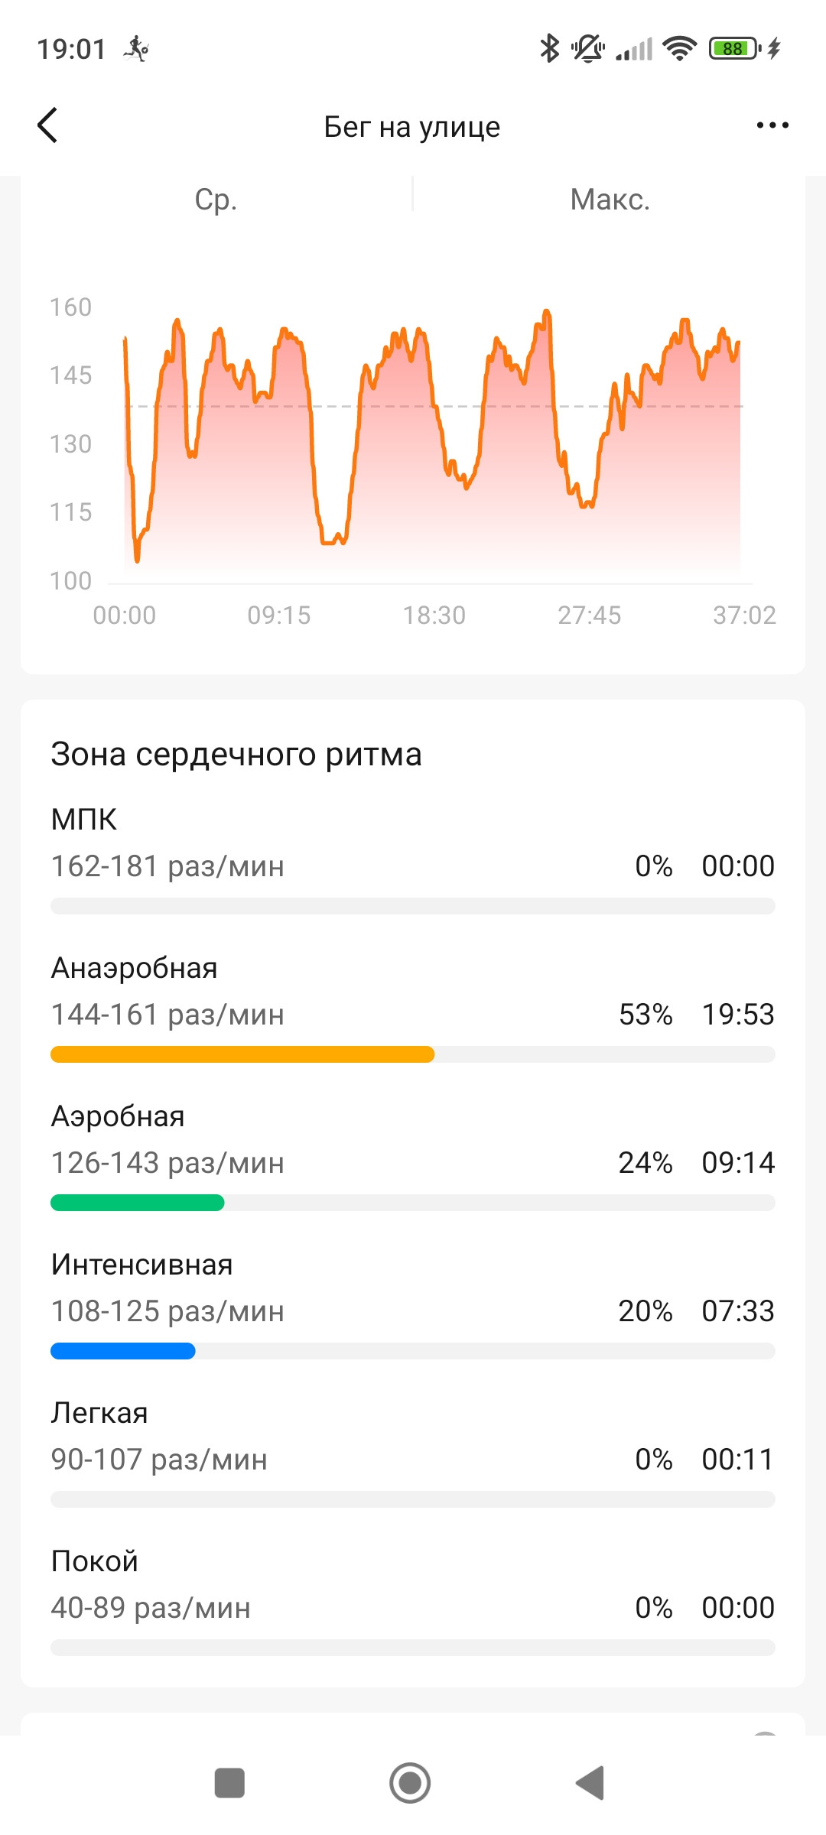The width and height of the screenshot is (826, 1835).
Task: Tap the Wi-Fi status icon
Action: click(679, 48)
